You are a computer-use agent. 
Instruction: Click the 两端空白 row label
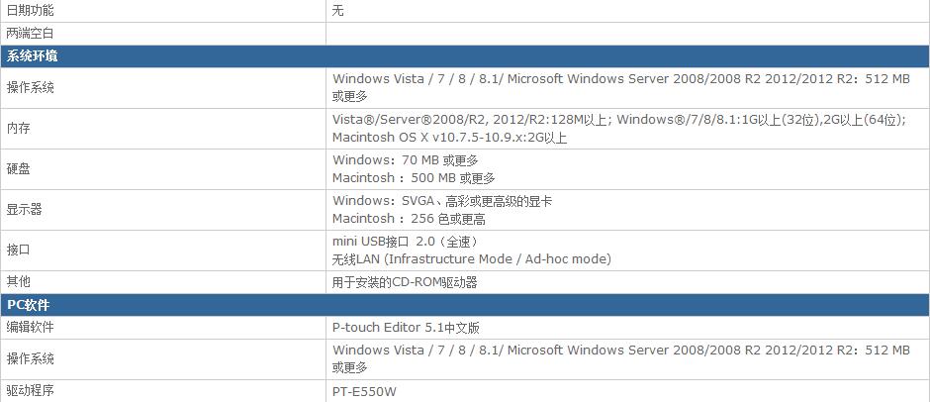click(x=30, y=34)
